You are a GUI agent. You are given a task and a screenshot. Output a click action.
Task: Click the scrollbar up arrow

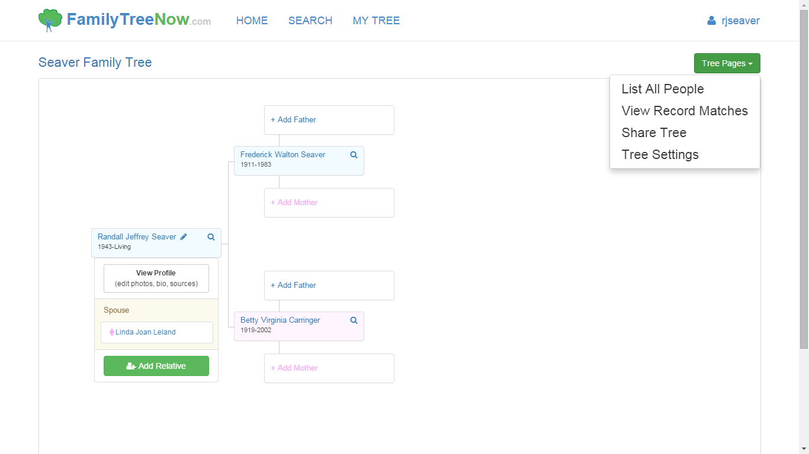point(804,4)
